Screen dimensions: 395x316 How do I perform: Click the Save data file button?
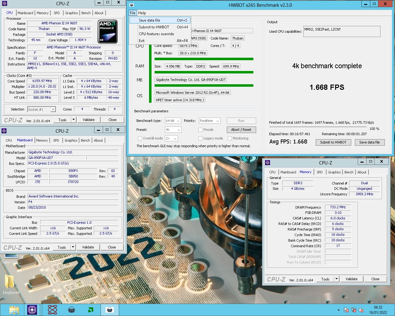pyautogui.click(x=369, y=142)
